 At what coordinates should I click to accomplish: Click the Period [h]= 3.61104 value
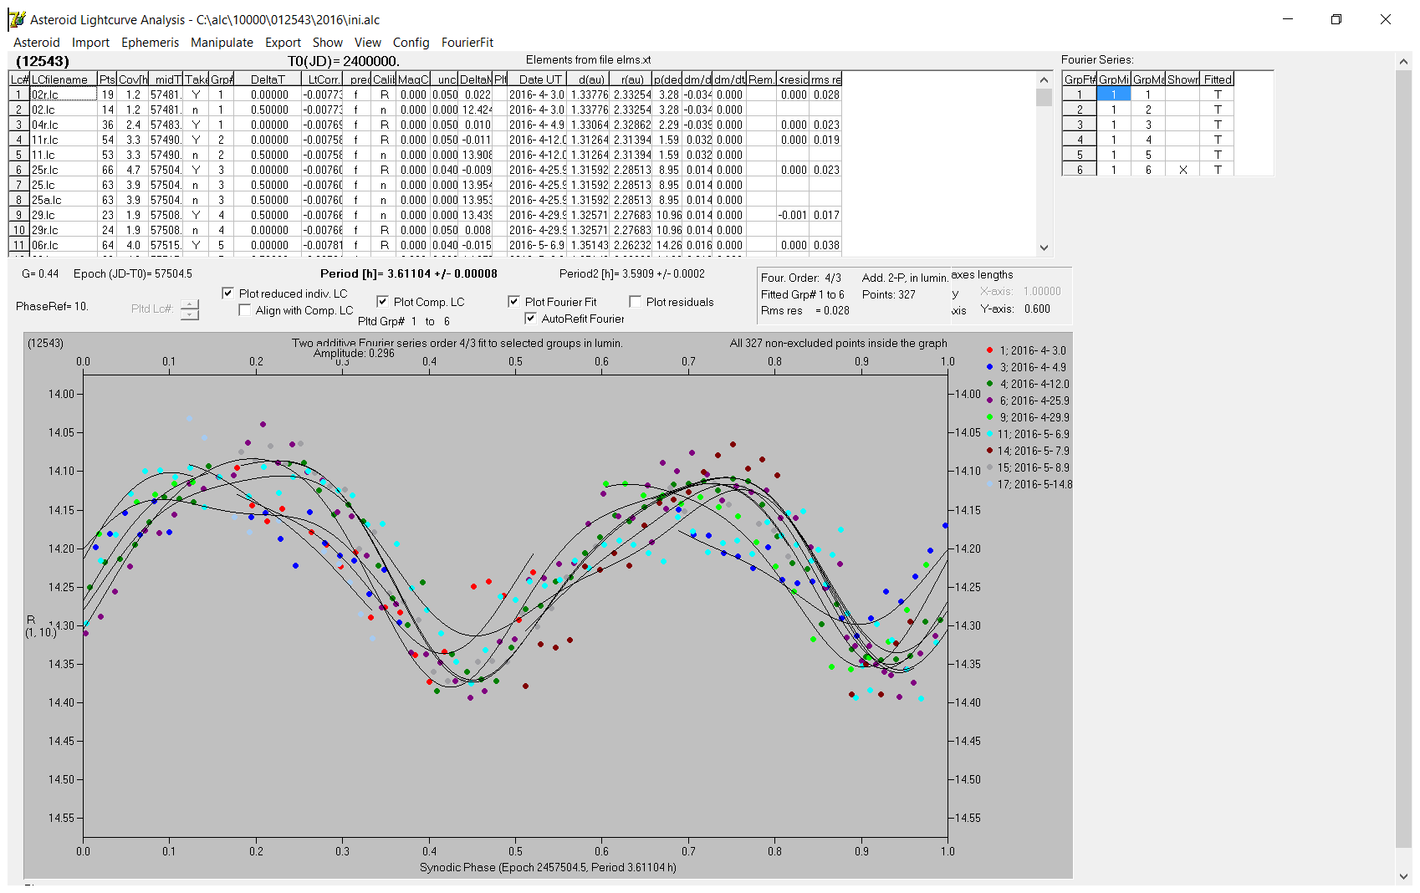(409, 273)
